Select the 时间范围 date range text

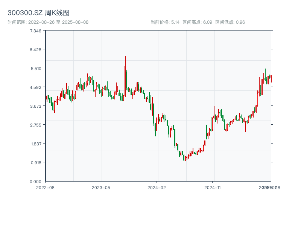point(48,22)
